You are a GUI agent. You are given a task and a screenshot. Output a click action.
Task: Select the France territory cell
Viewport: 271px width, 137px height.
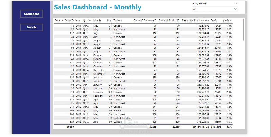tap(117, 111)
